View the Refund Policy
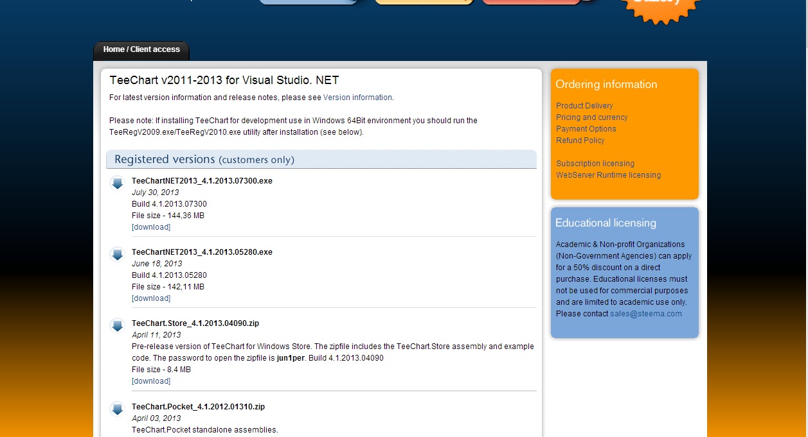The width and height of the screenshot is (808, 437). (580, 141)
